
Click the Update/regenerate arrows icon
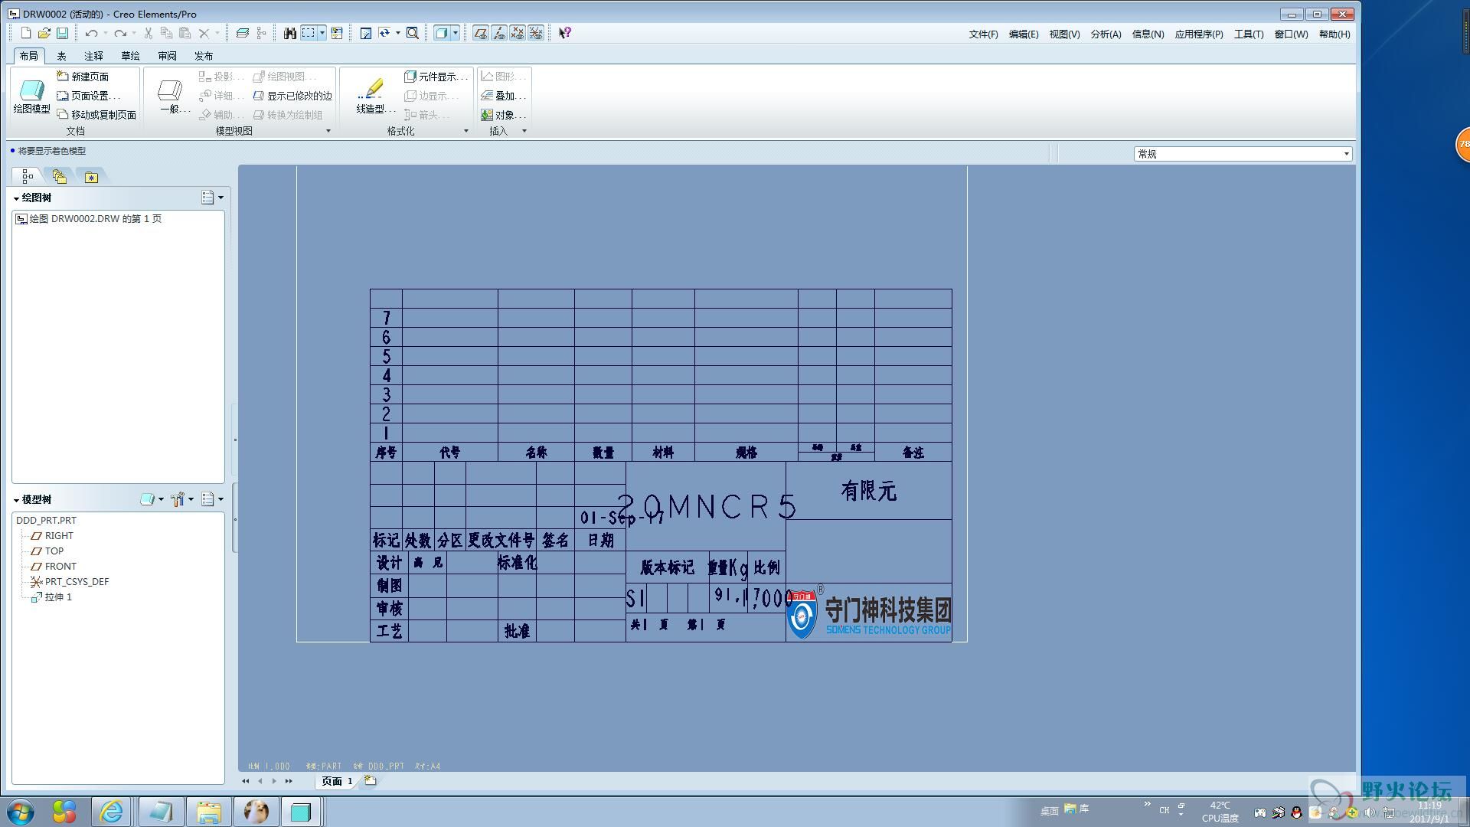(x=384, y=33)
